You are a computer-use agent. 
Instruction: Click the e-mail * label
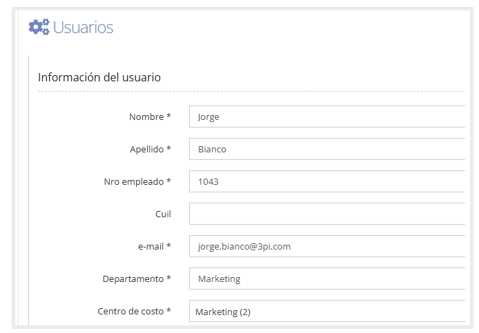pyautogui.click(x=155, y=246)
